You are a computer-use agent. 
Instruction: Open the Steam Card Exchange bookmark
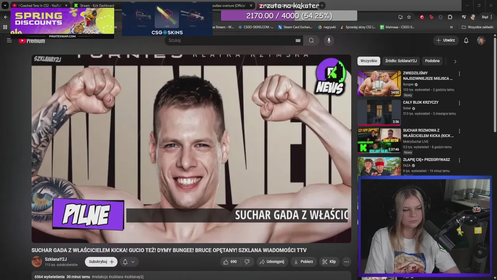pyautogui.click(x=295, y=27)
